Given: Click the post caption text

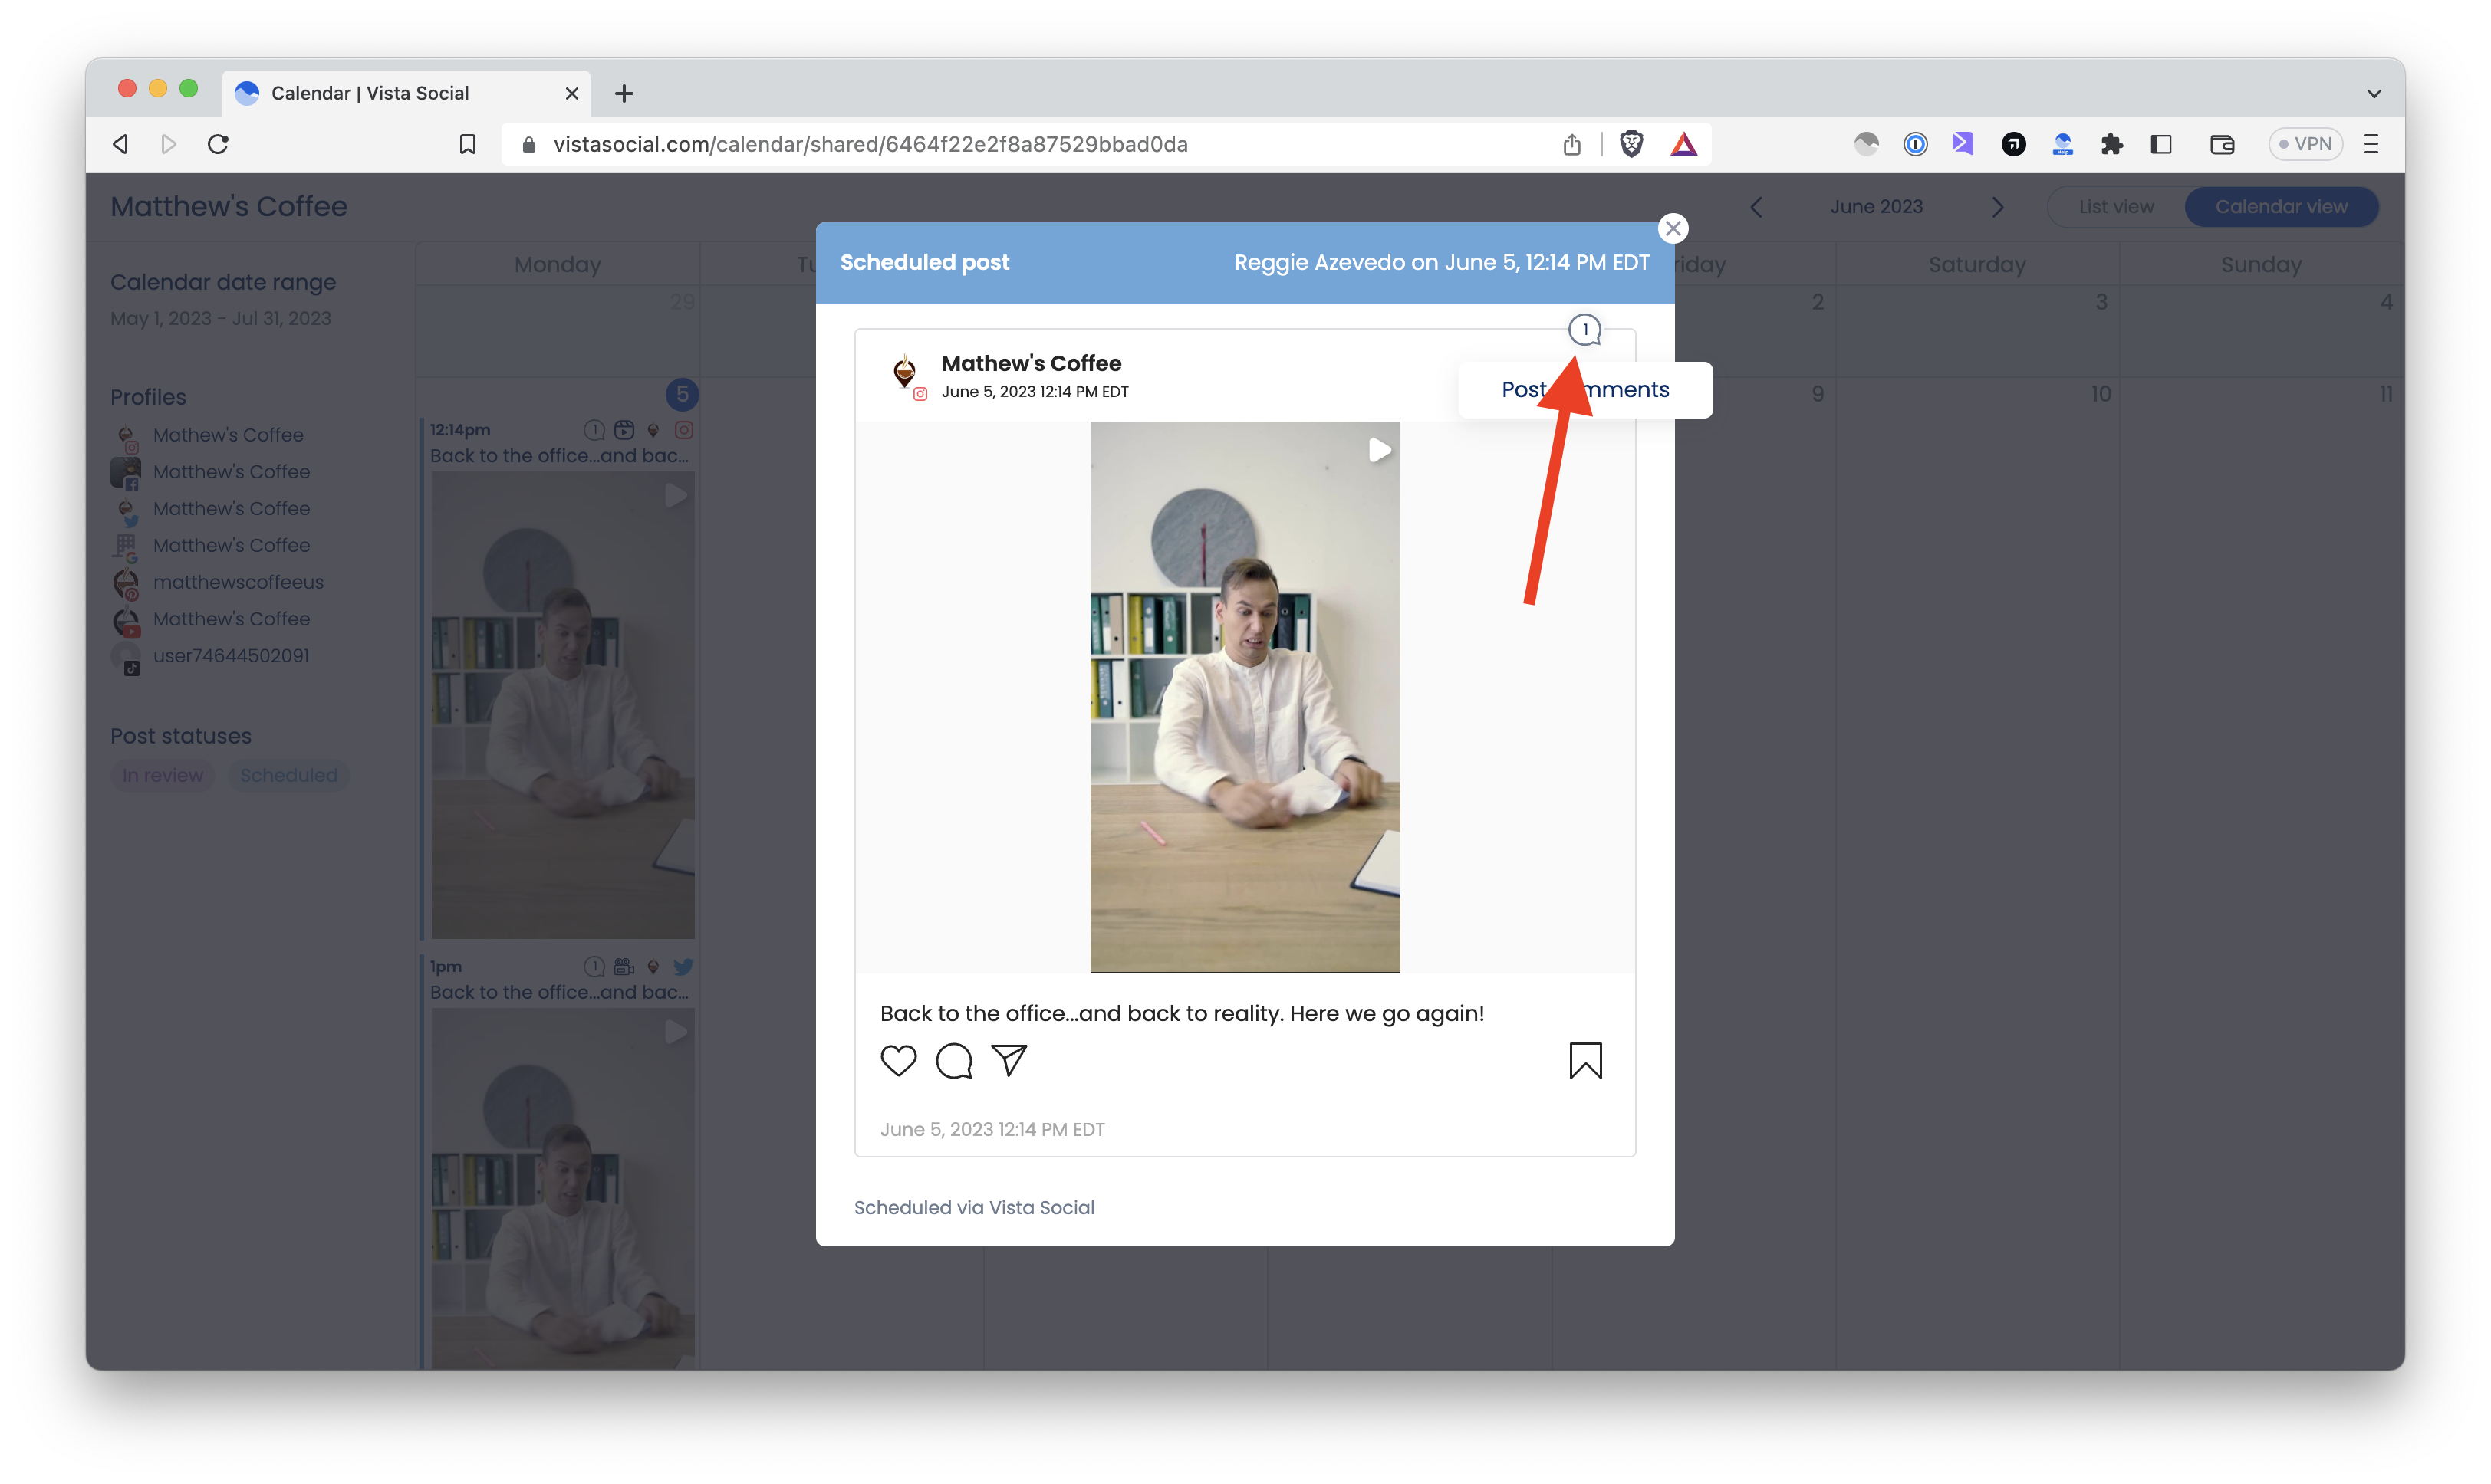Looking at the screenshot, I should [1182, 1013].
